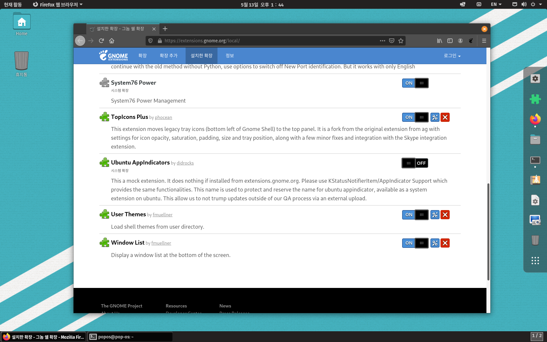Open the 확장 navigation tab
The image size is (547, 342).
(x=143, y=56)
